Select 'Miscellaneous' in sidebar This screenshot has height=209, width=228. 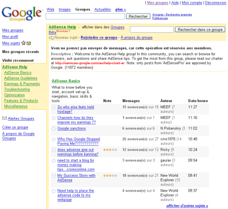click(16, 106)
